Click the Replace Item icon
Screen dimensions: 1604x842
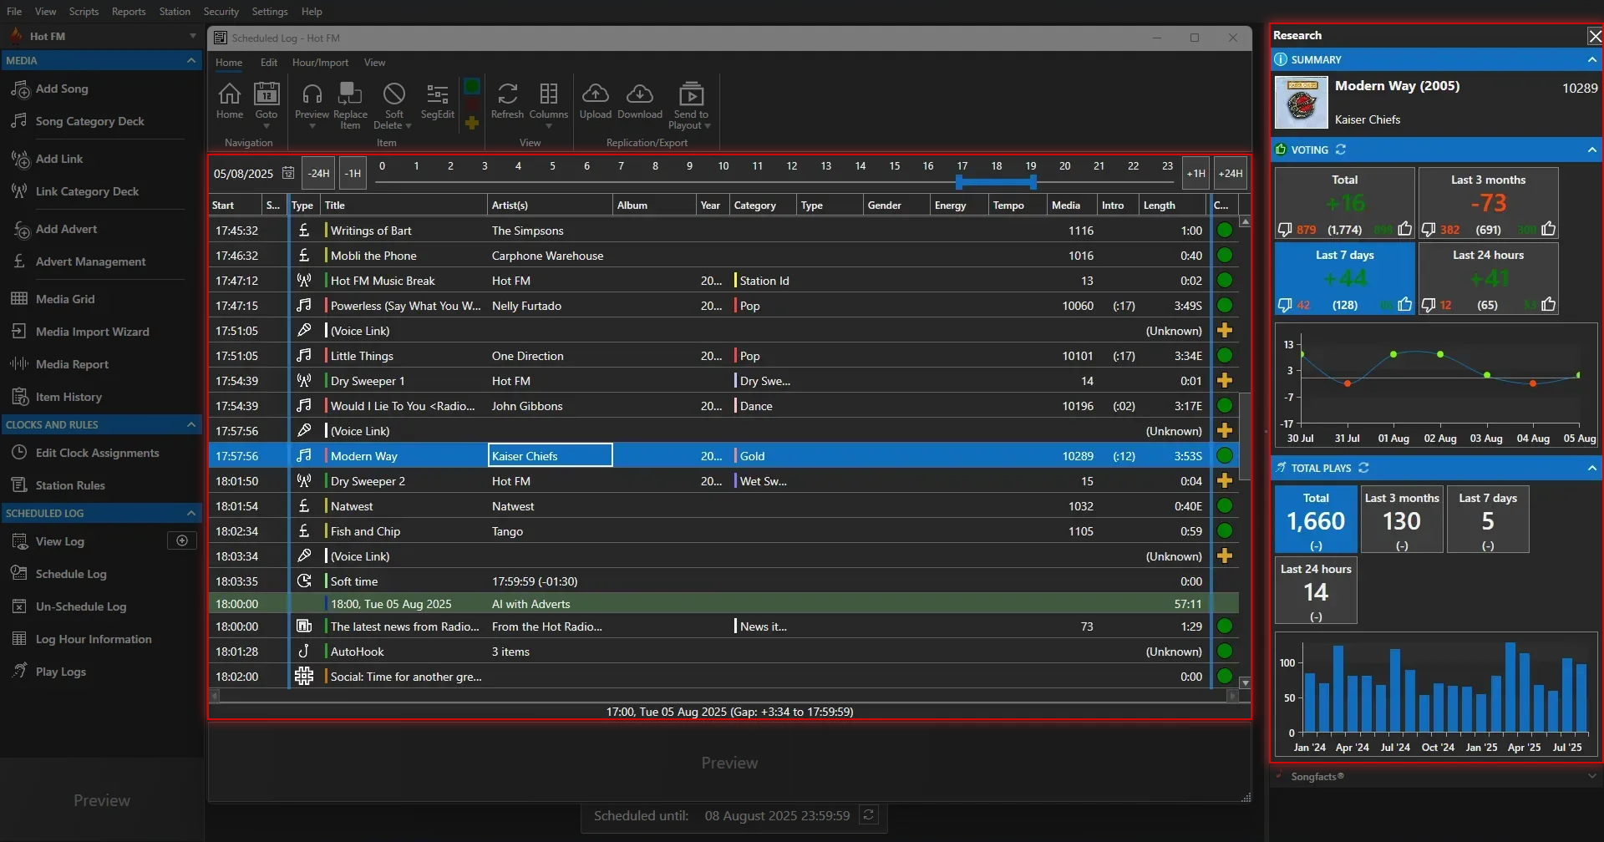(350, 102)
